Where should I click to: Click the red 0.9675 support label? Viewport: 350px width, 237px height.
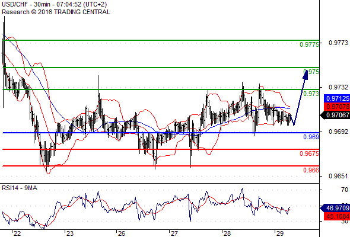click(x=309, y=153)
